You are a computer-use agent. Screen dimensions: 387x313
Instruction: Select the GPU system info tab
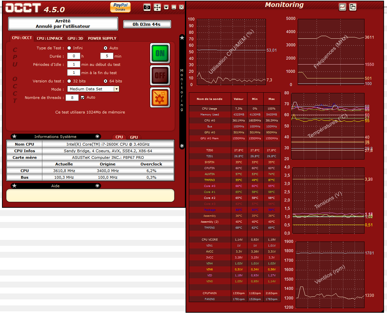point(134,137)
